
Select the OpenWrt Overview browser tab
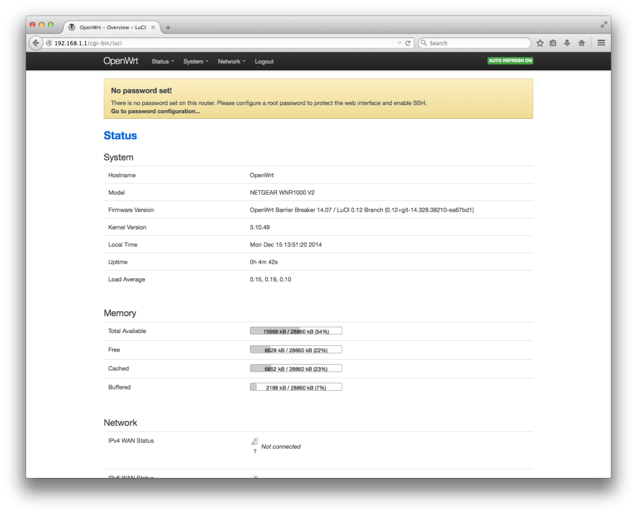(x=112, y=27)
